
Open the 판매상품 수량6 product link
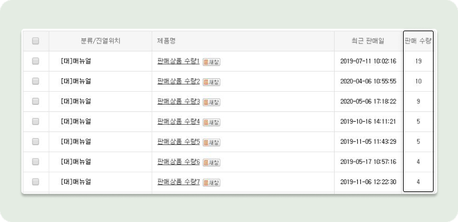178,161
